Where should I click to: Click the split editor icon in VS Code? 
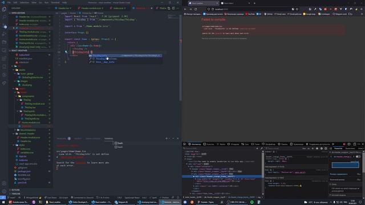(173, 8)
